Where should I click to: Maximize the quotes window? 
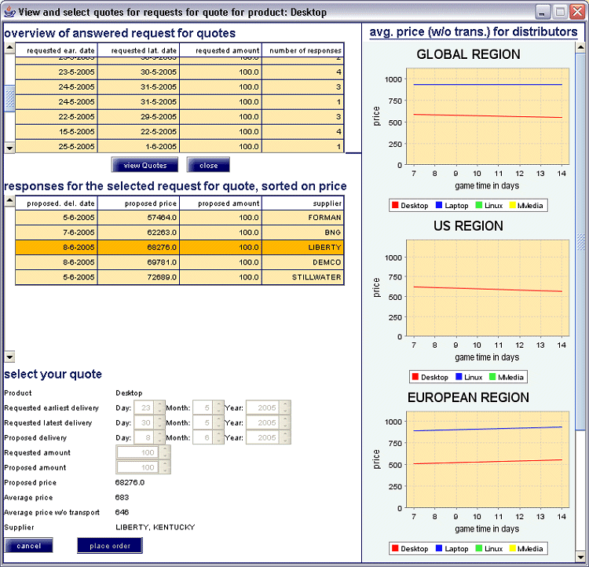point(560,12)
